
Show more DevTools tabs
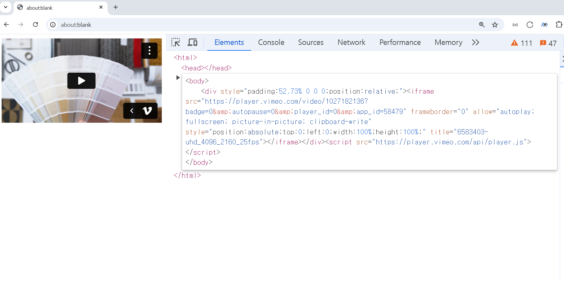[475, 42]
